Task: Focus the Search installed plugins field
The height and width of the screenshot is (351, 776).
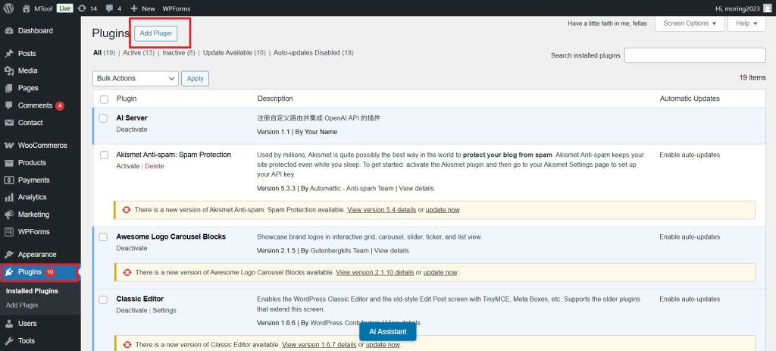Action: [x=695, y=55]
